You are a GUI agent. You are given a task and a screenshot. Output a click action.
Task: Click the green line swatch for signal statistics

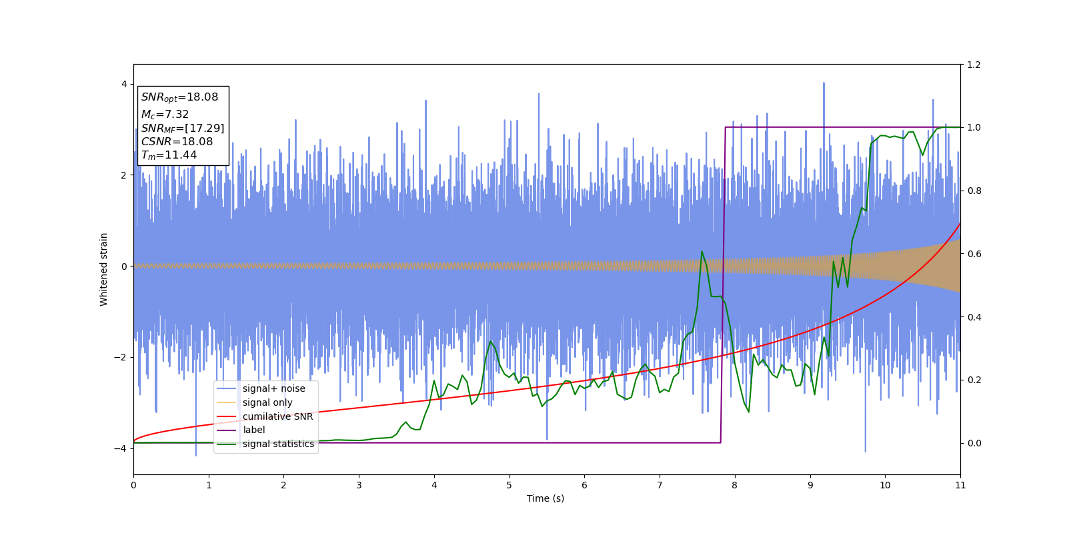tap(227, 444)
